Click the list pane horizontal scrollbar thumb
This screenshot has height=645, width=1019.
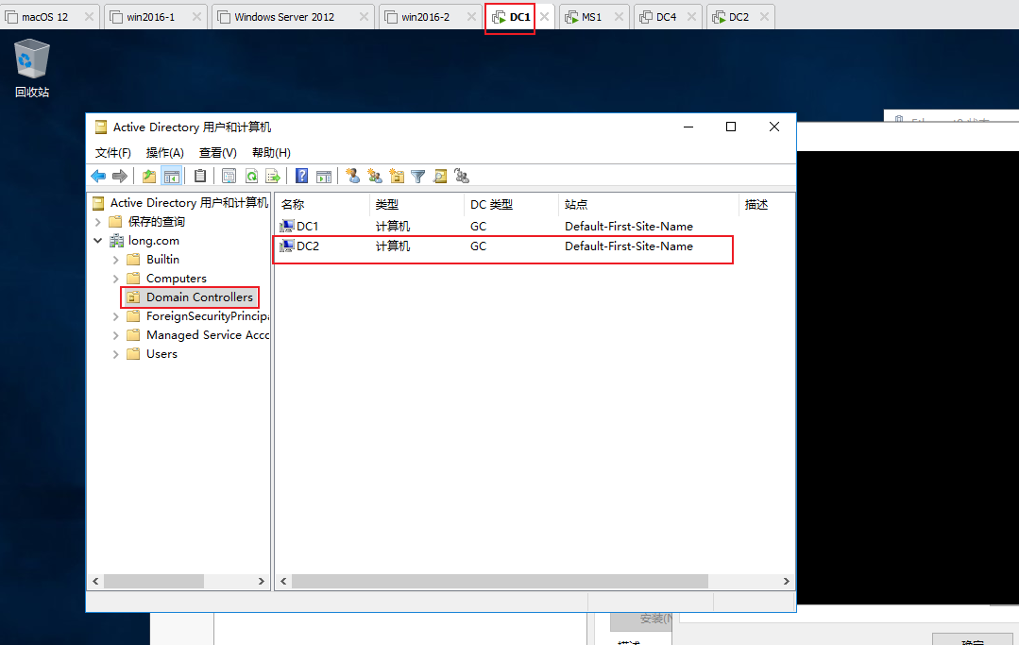click(x=500, y=581)
